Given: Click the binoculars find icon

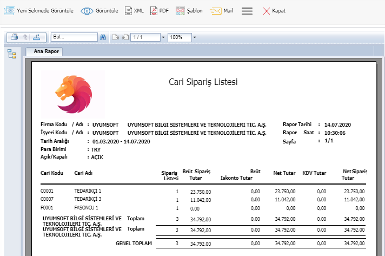Looking at the screenshot, I should 103,37.
